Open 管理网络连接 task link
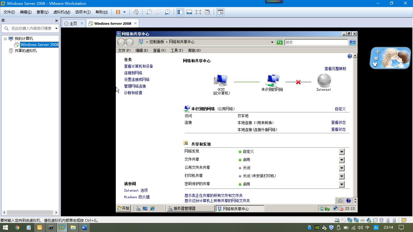413x232 pixels. coord(135,86)
